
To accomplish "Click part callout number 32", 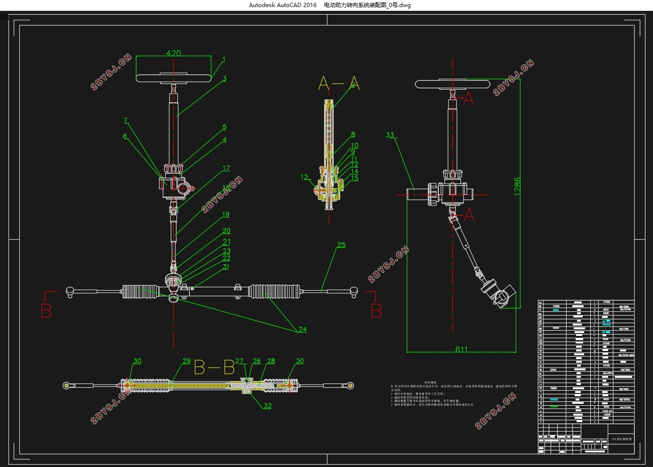I will 268,406.
